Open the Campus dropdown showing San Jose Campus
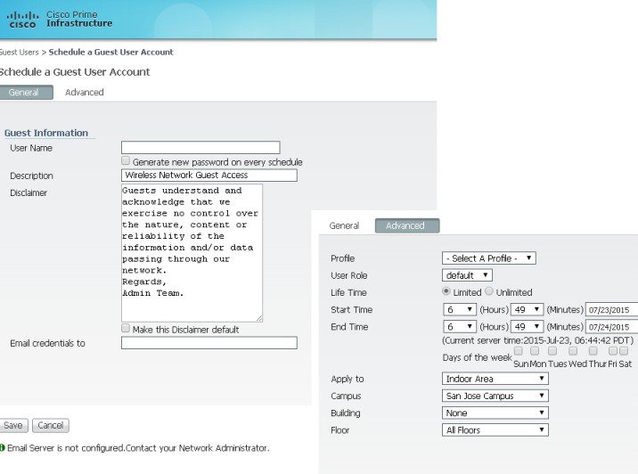This screenshot has height=474, width=638. pyautogui.click(x=495, y=396)
